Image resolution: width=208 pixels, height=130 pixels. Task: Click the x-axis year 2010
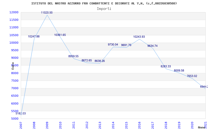[60, 125]
